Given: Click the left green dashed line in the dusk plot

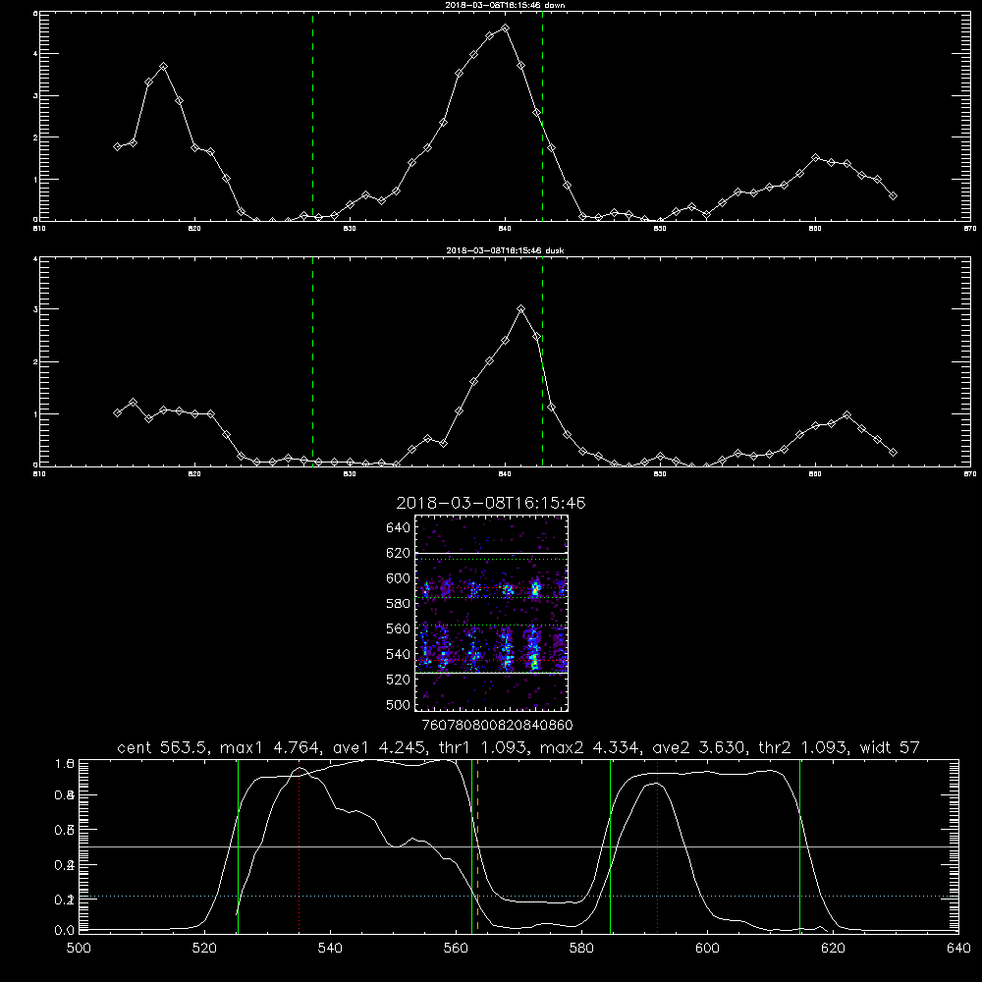Looking at the screenshot, I should pyautogui.click(x=312, y=361).
